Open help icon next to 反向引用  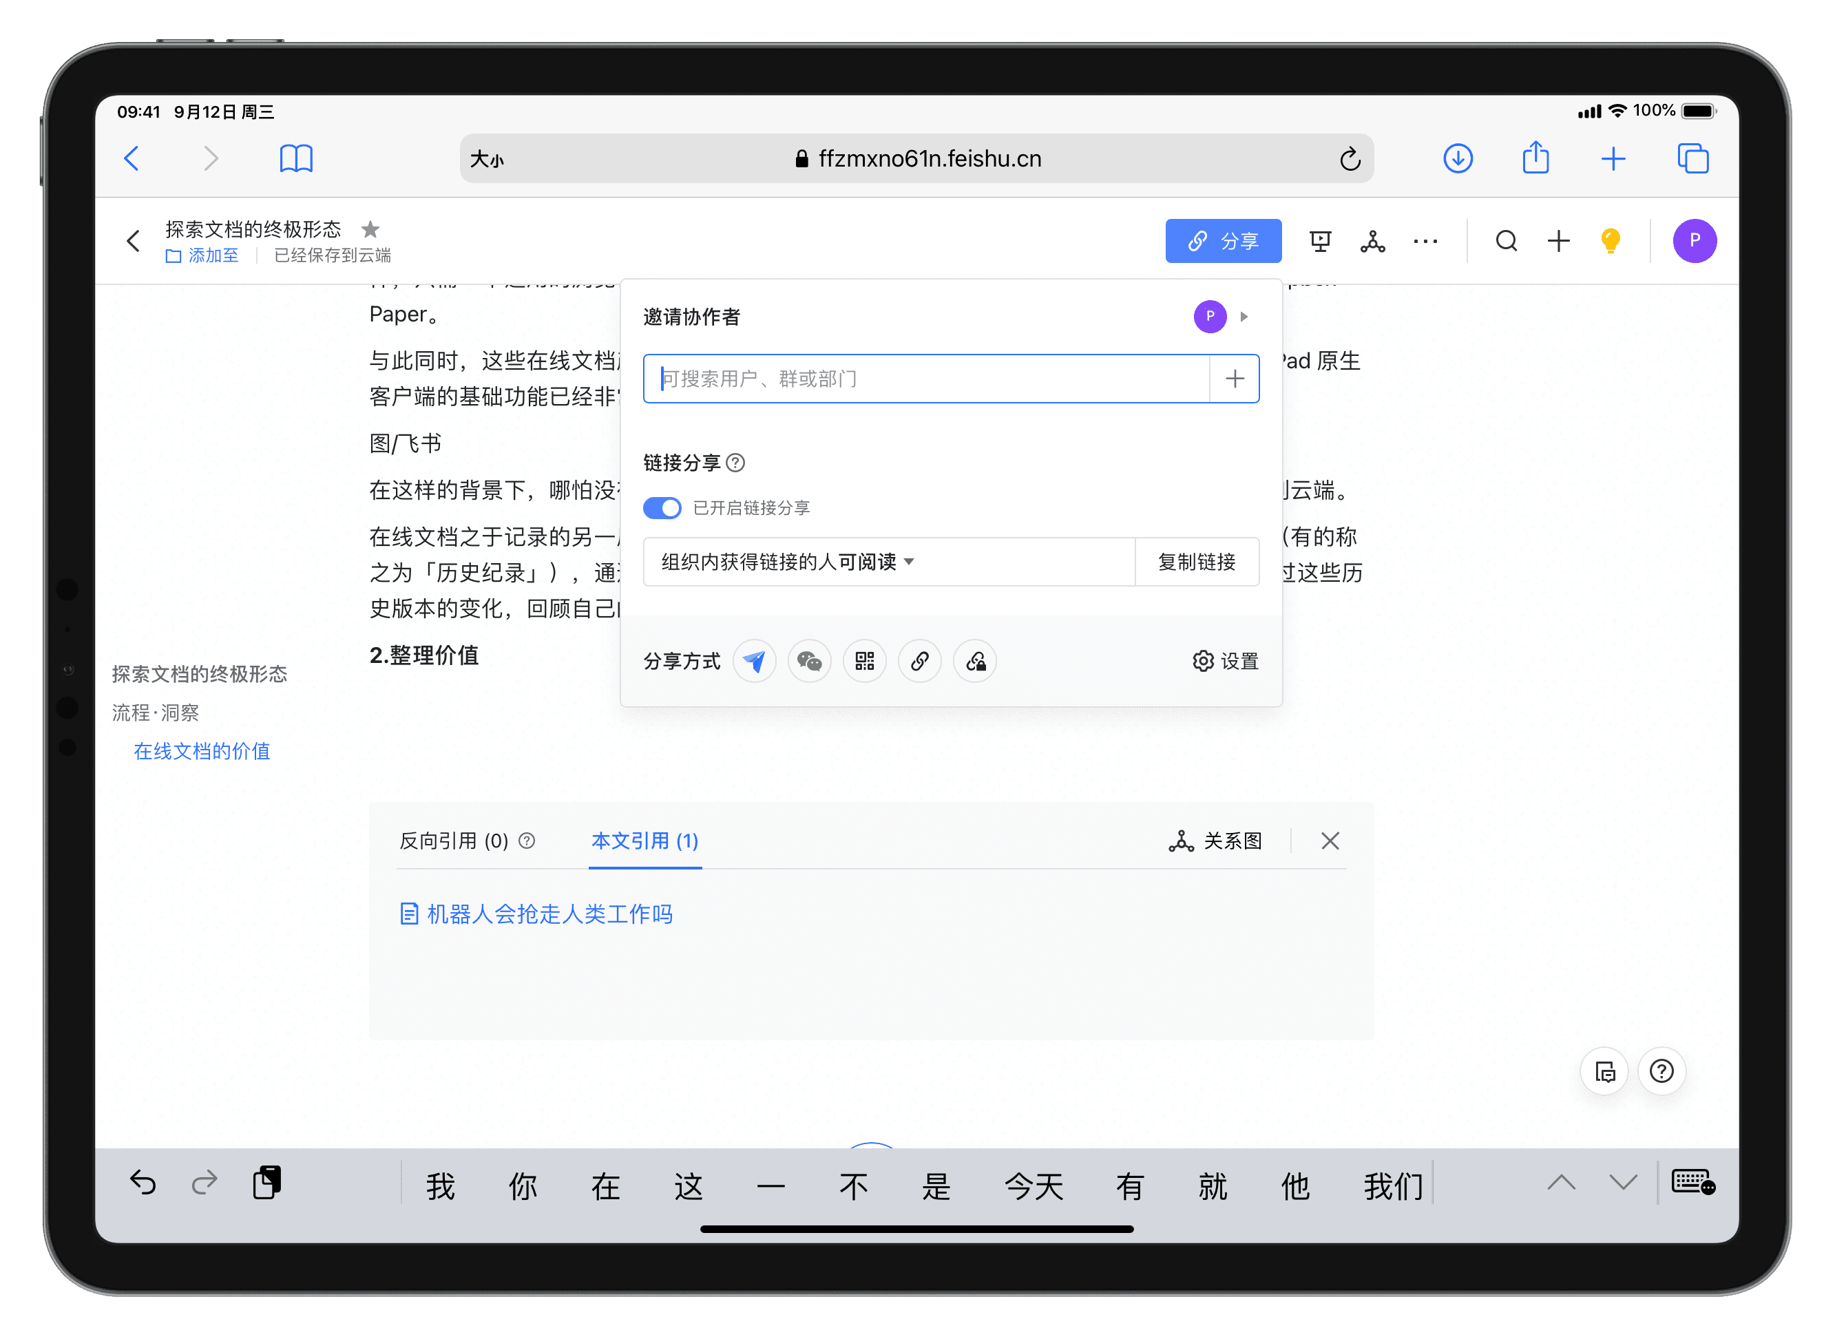point(527,841)
